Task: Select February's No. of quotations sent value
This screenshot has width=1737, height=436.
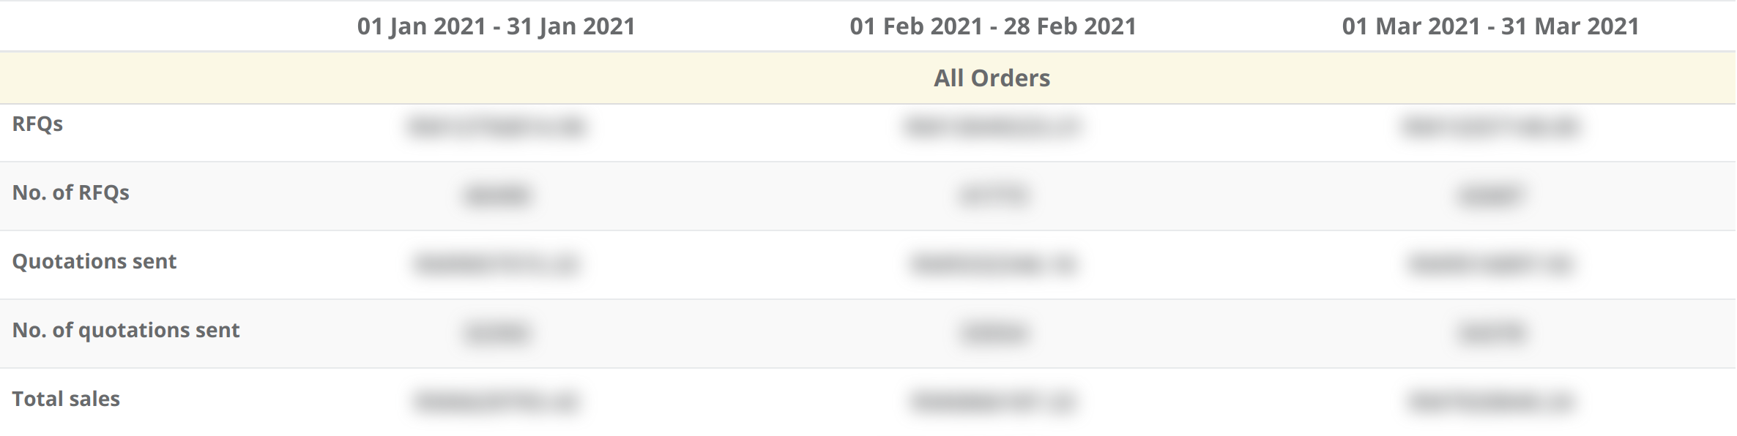Action: click(993, 333)
